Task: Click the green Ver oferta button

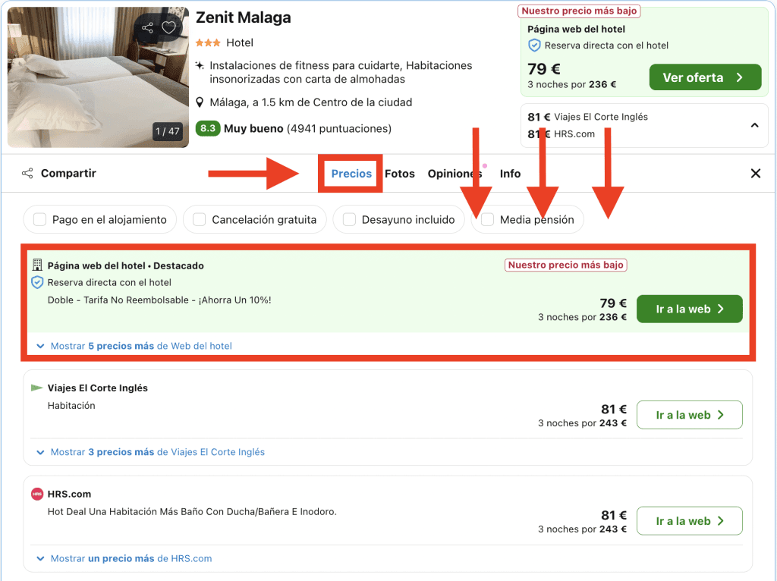Action: pos(704,77)
